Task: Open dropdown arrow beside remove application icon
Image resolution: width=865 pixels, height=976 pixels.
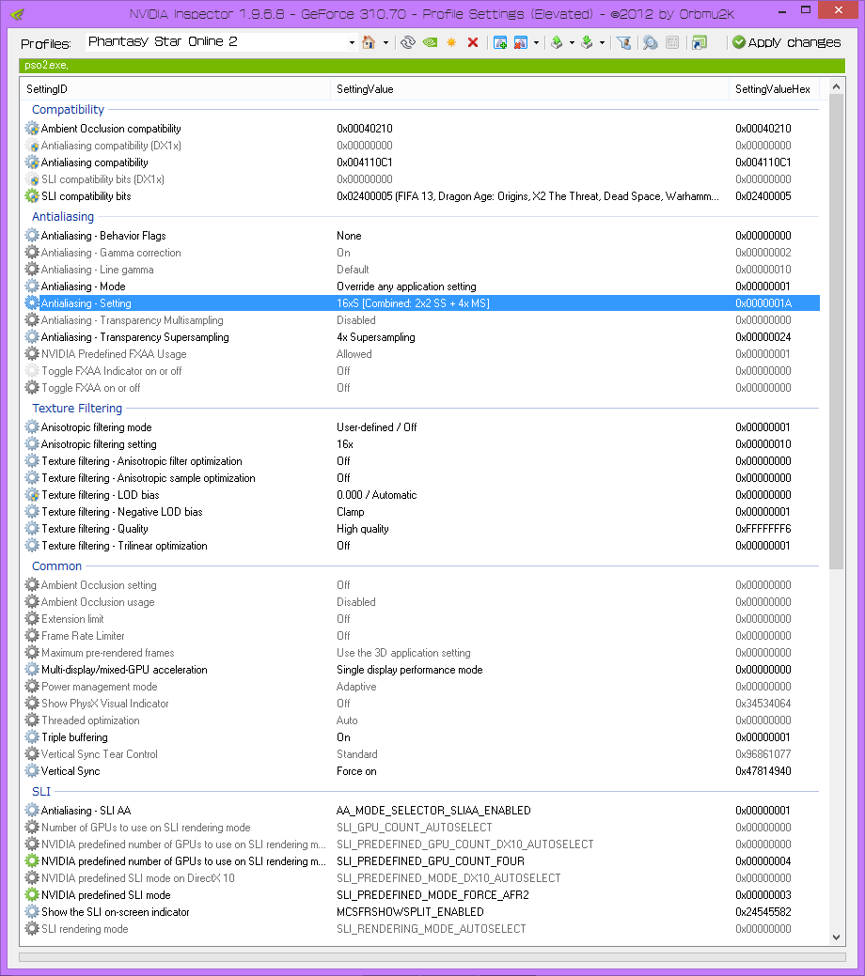Action: click(536, 42)
